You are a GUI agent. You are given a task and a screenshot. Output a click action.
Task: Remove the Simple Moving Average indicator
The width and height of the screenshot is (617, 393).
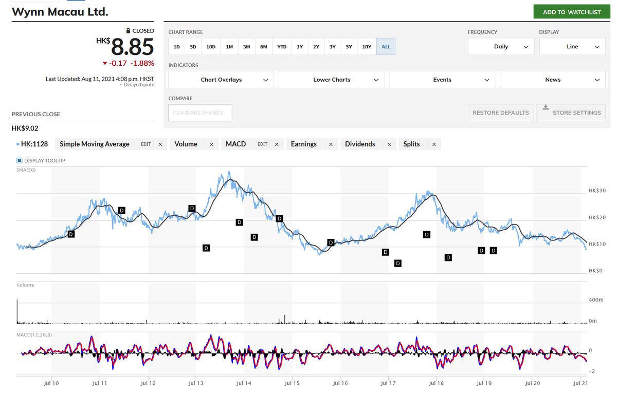click(x=160, y=144)
